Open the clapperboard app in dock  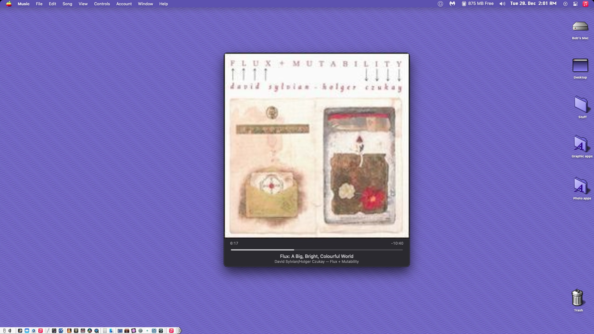83,331
